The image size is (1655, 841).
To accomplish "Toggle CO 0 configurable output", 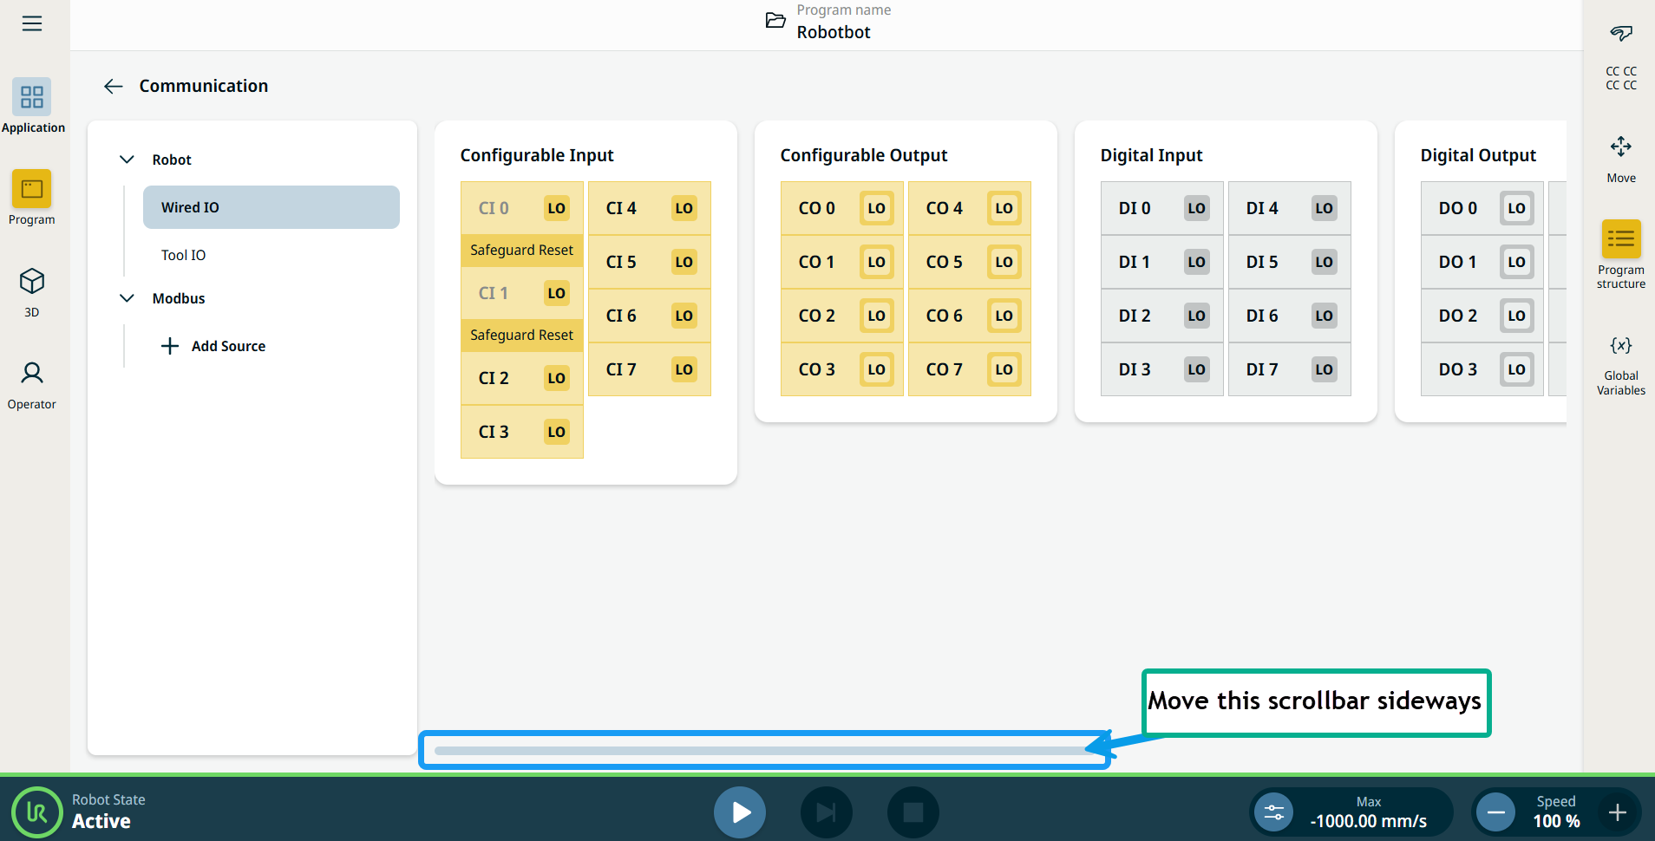I will pos(876,208).
